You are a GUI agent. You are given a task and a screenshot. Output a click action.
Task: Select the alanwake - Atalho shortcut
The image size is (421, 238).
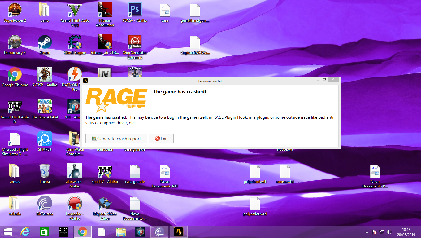click(75, 176)
